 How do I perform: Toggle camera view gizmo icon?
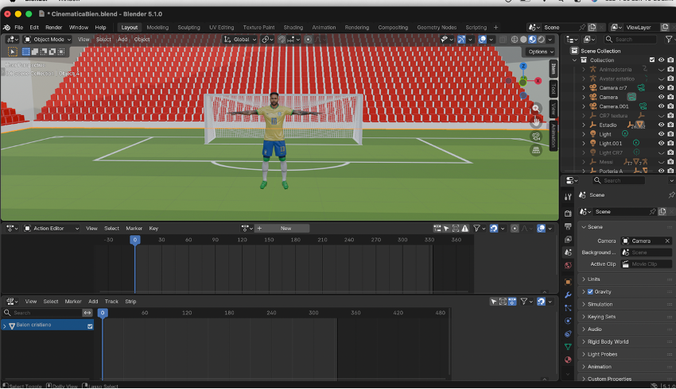click(x=536, y=136)
